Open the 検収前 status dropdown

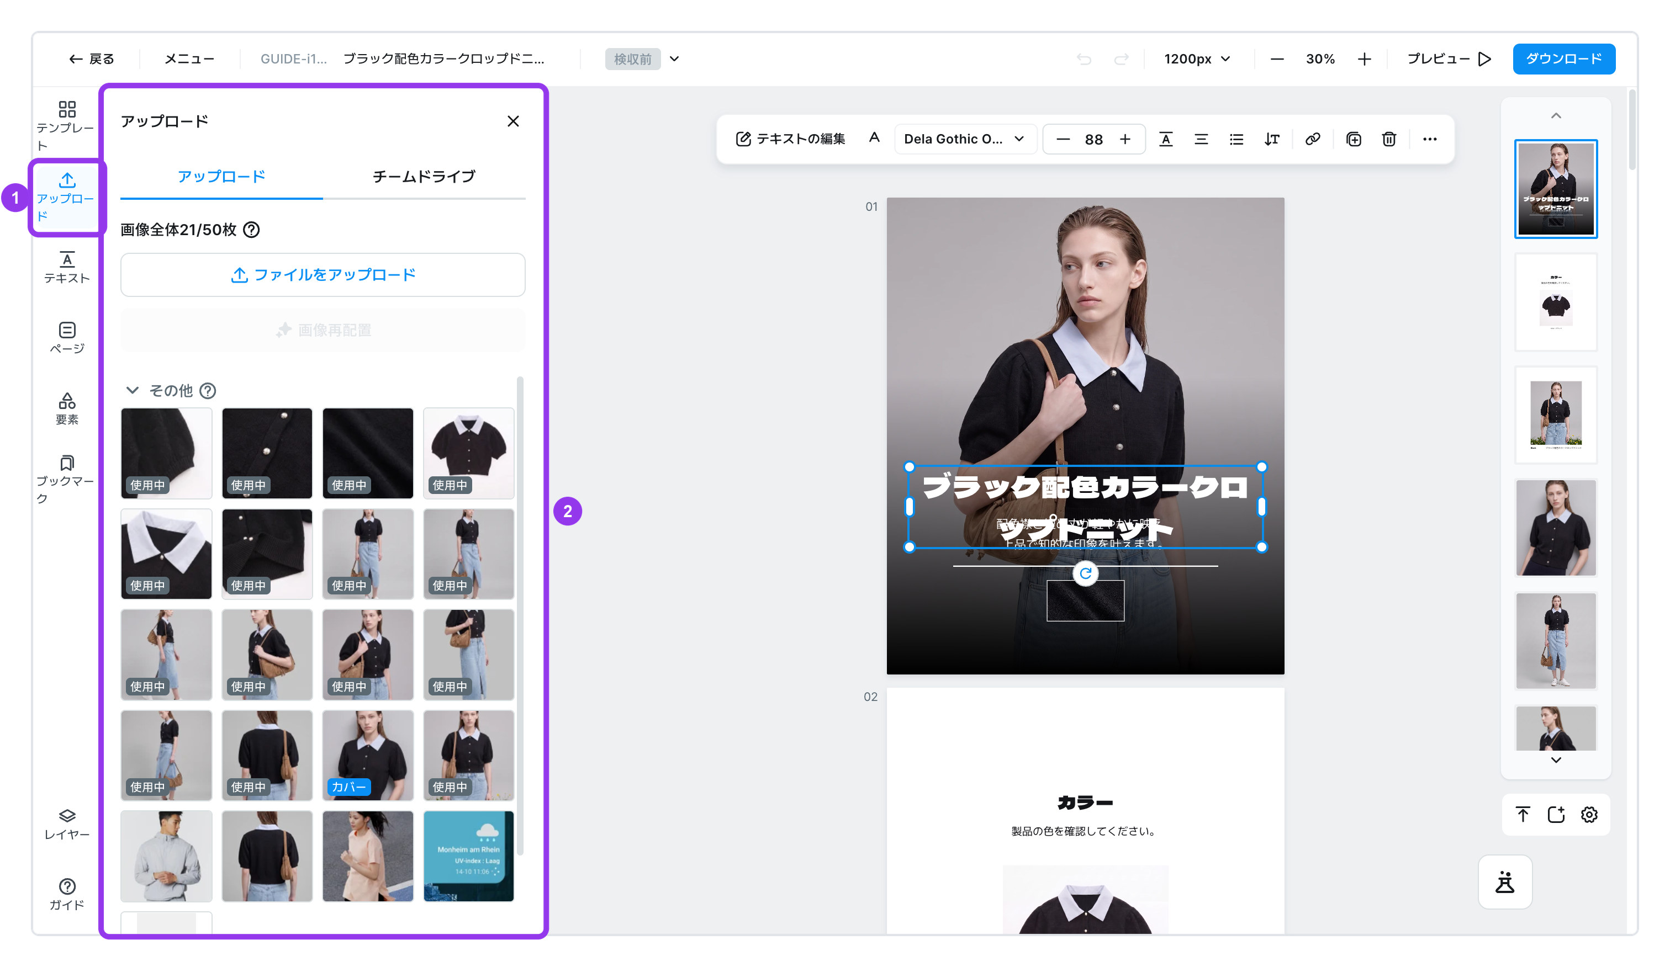click(643, 59)
